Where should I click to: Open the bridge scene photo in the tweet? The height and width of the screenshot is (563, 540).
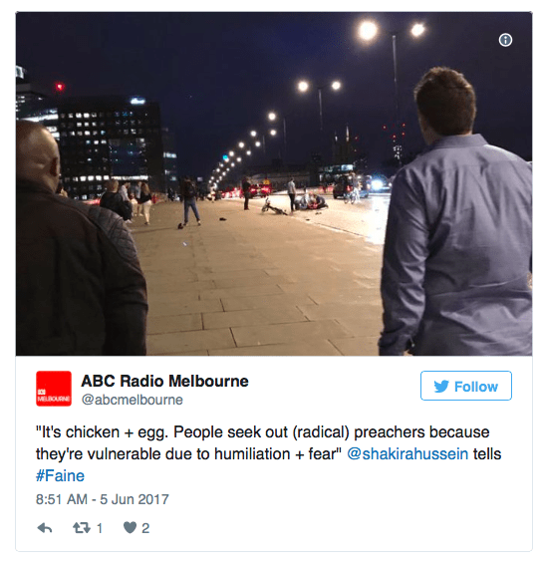pyautogui.click(x=274, y=183)
